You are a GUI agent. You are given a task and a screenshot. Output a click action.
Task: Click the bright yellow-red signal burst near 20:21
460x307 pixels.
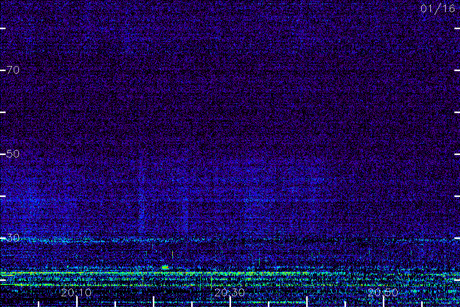[165, 267]
